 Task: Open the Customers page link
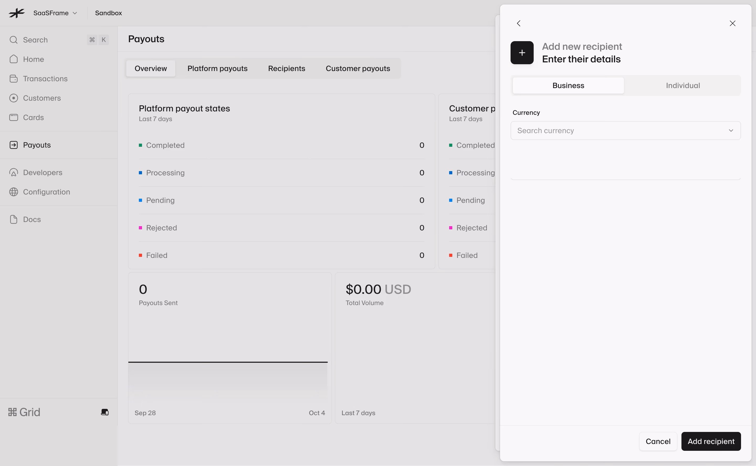(x=42, y=98)
